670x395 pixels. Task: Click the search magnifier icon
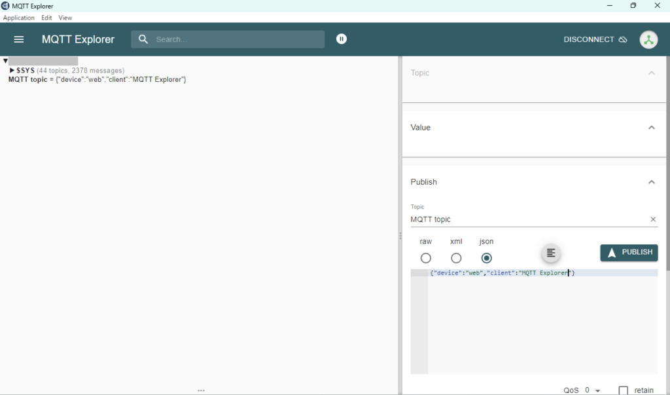[143, 39]
